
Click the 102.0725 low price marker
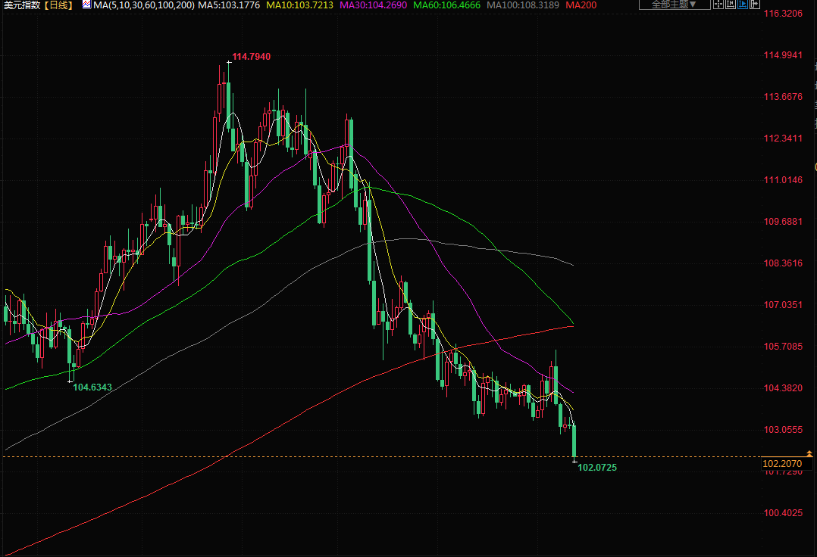click(597, 468)
